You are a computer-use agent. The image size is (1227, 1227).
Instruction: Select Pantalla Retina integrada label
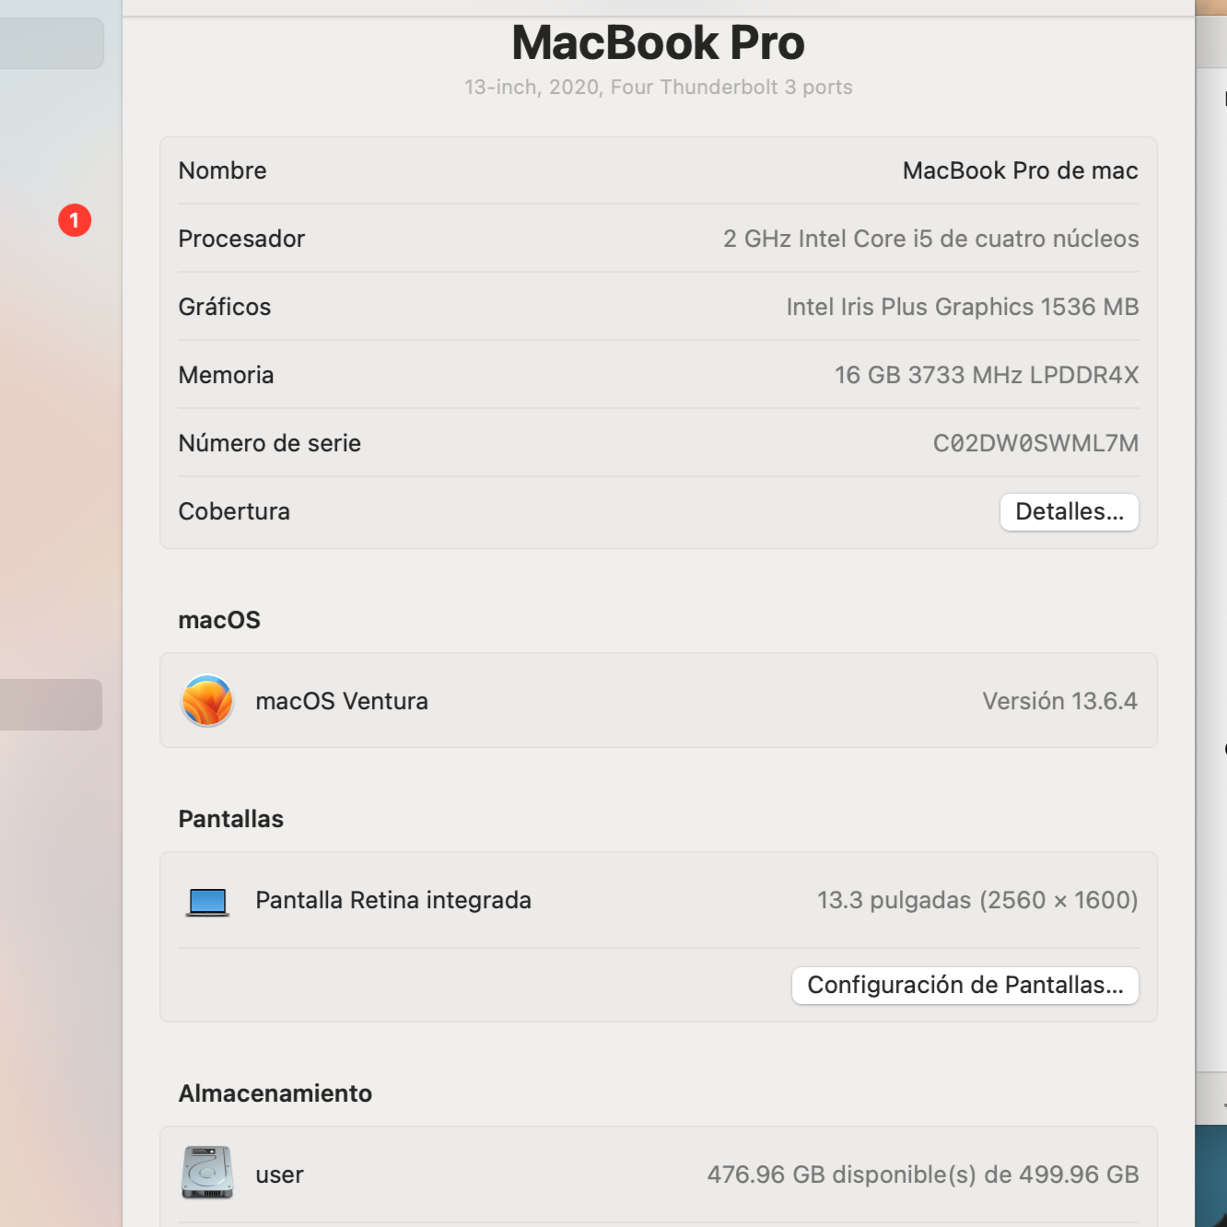[x=393, y=901]
